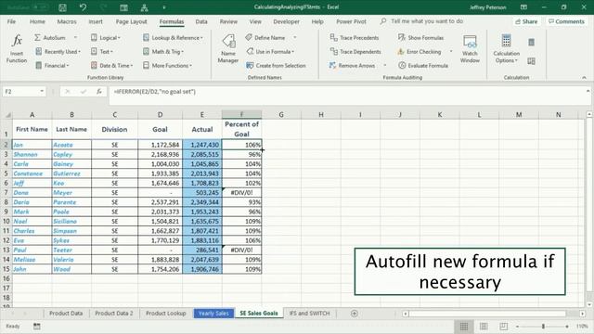Select cell D2 with 1,172,584
594x334 pixels.
[160, 145]
